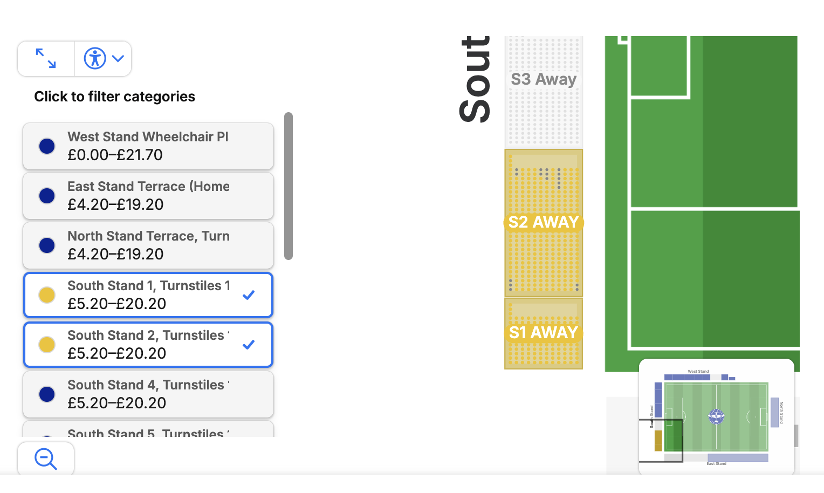Click the yellow South Stand 2 swatch
This screenshot has width=824, height=493.
point(47,345)
